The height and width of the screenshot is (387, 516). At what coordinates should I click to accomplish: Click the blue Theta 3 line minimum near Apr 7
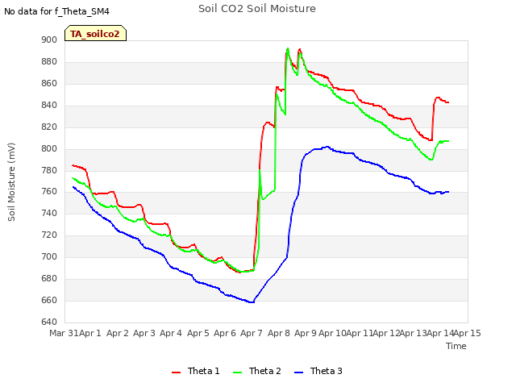[x=252, y=302]
